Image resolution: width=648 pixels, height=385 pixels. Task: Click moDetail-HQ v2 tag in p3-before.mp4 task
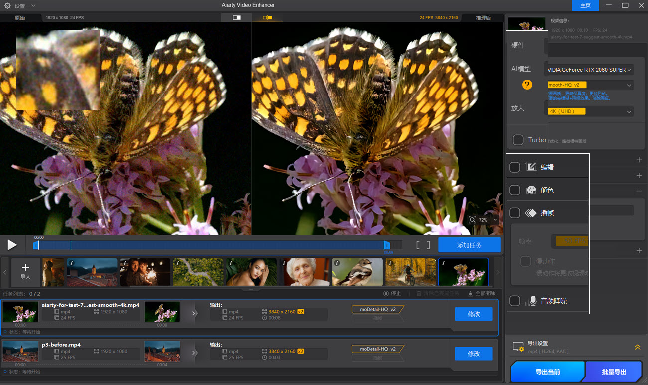[378, 349]
